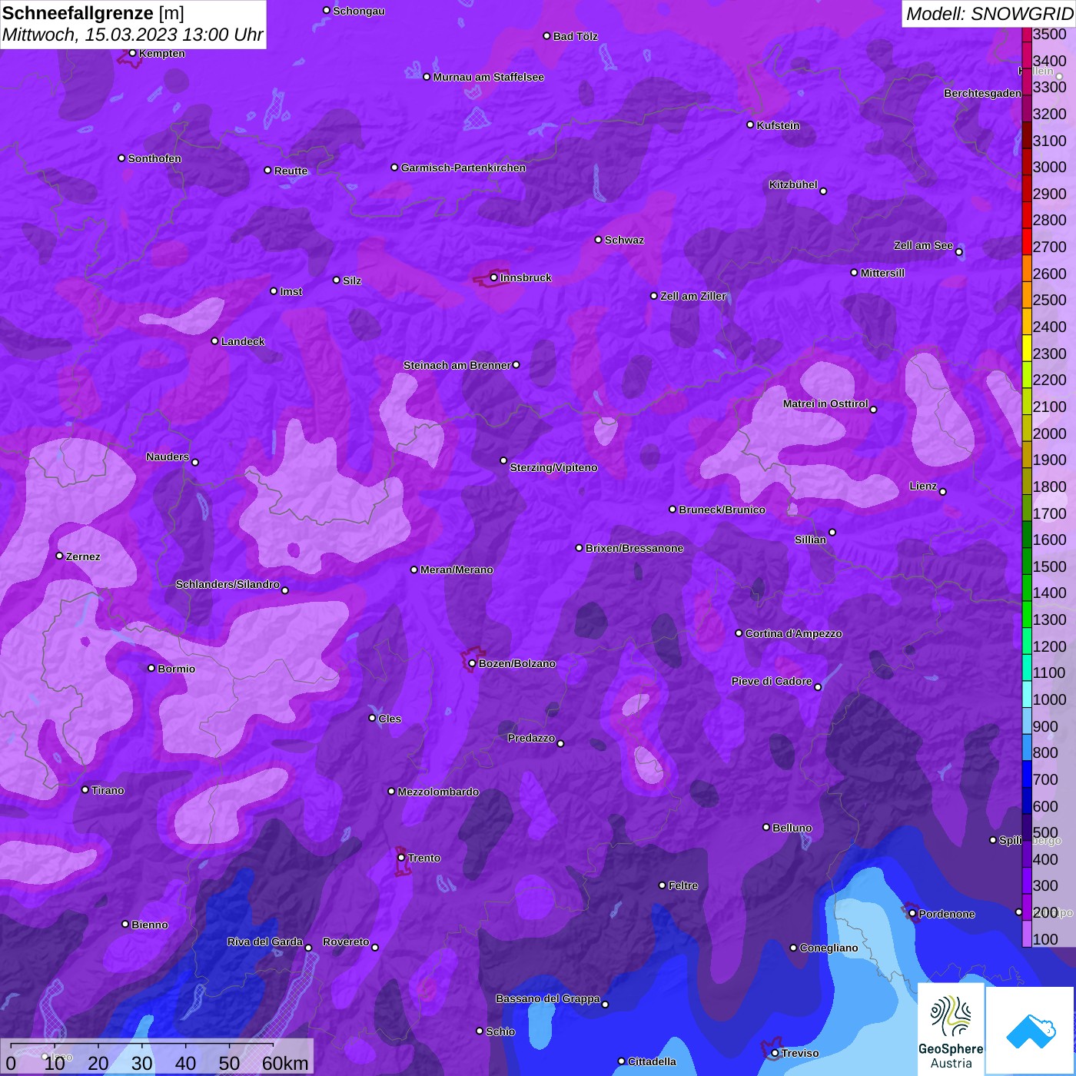Screen dimensions: 1076x1076
Task: Click the blue avalanche service logo
Action: click(x=1031, y=1031)
